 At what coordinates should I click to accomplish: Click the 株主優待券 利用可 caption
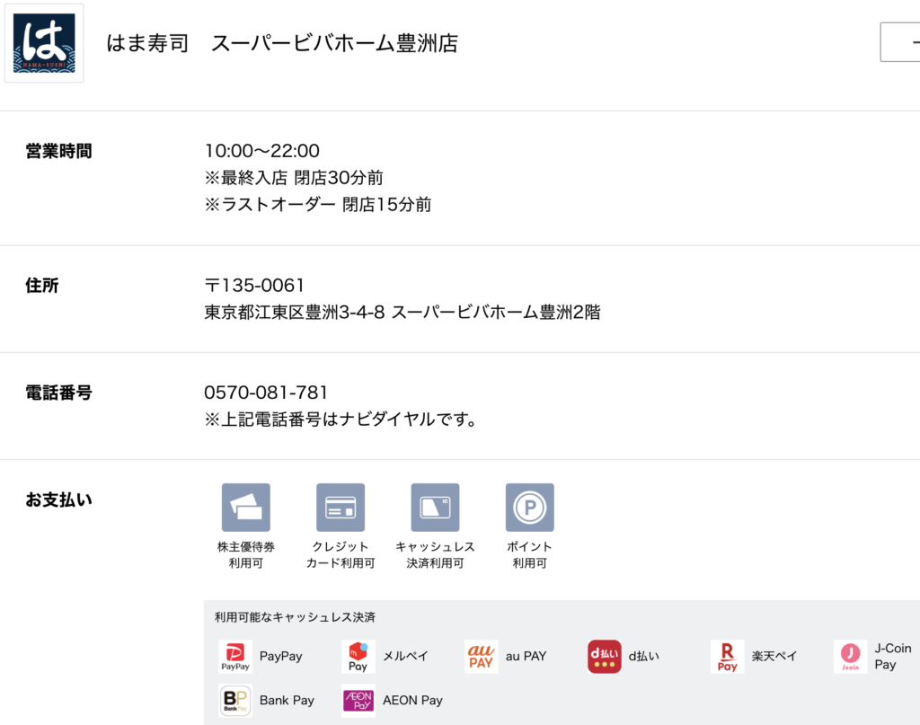[x=246, y=555]
